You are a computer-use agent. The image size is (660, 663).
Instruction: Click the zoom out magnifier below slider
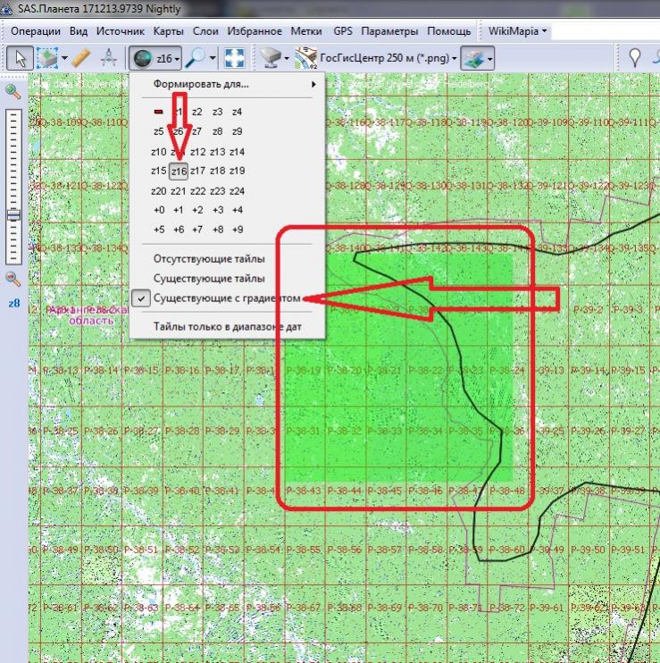tap(13, 278)
